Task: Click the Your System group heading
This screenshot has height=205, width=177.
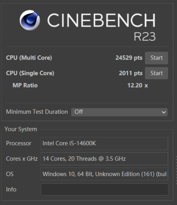Action: point(21,129)
